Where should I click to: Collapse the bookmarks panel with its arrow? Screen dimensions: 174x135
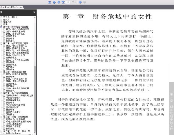[x=34, y=12]
